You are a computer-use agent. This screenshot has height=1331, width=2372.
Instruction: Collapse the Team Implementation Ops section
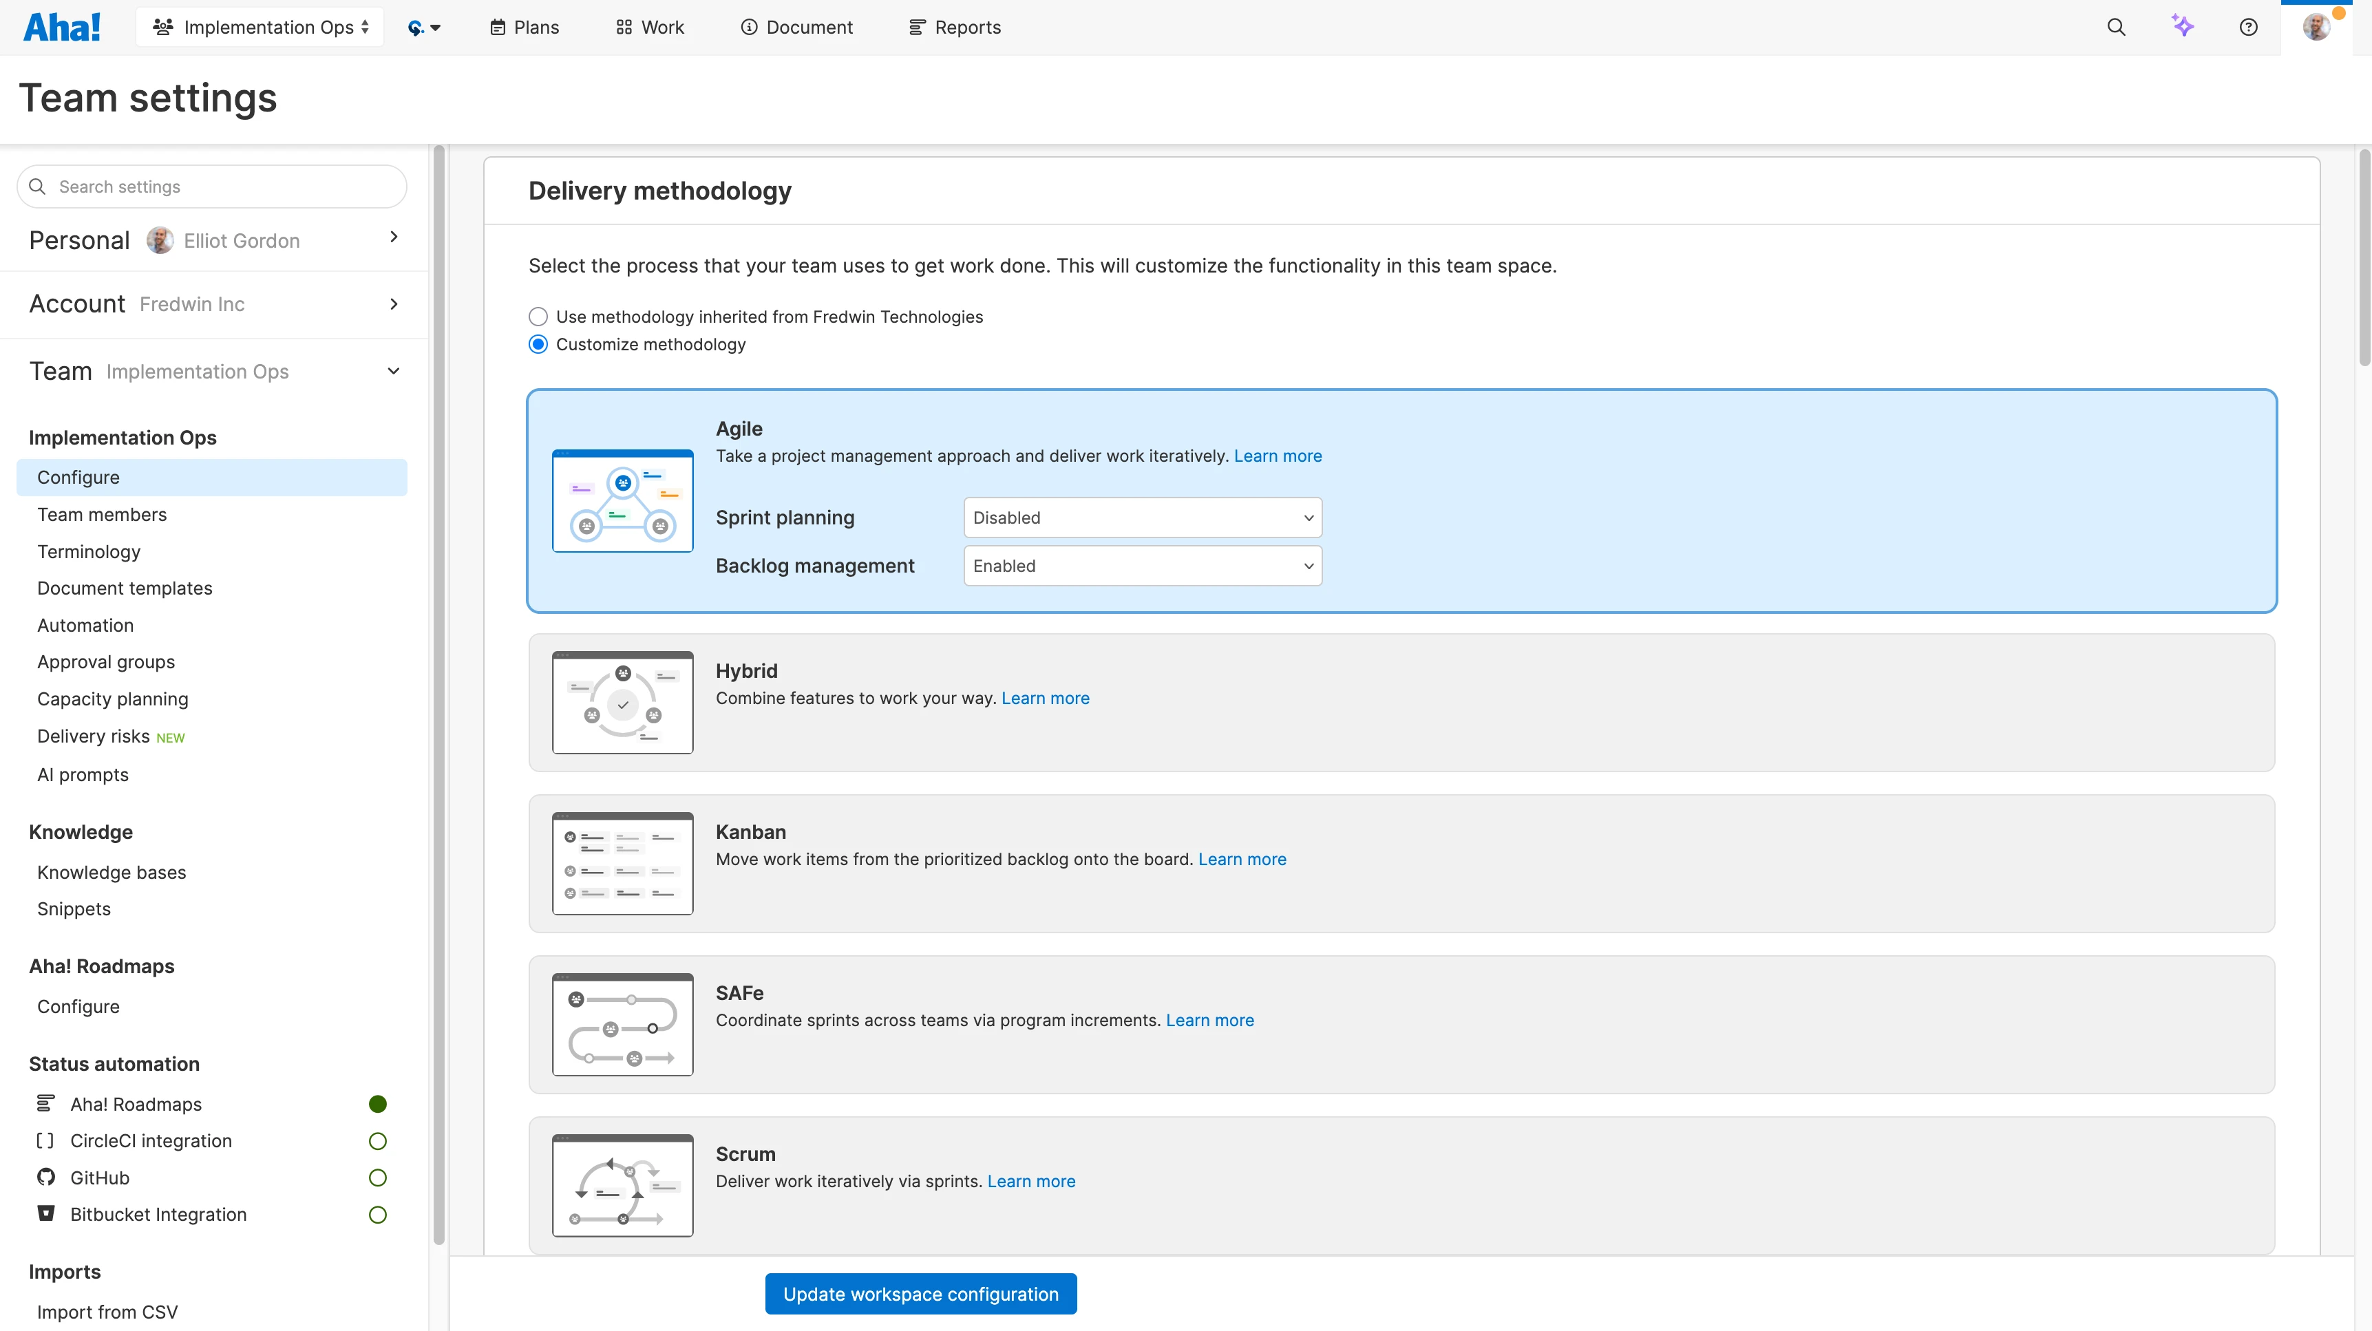(393, 371)
